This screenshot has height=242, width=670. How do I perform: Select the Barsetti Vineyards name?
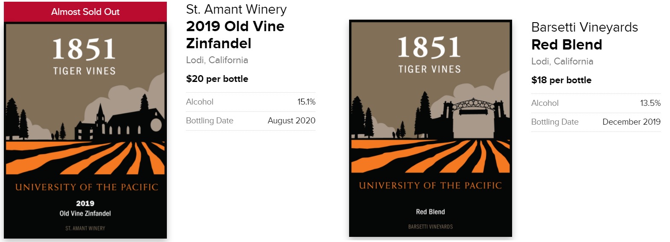click(584, 27)
